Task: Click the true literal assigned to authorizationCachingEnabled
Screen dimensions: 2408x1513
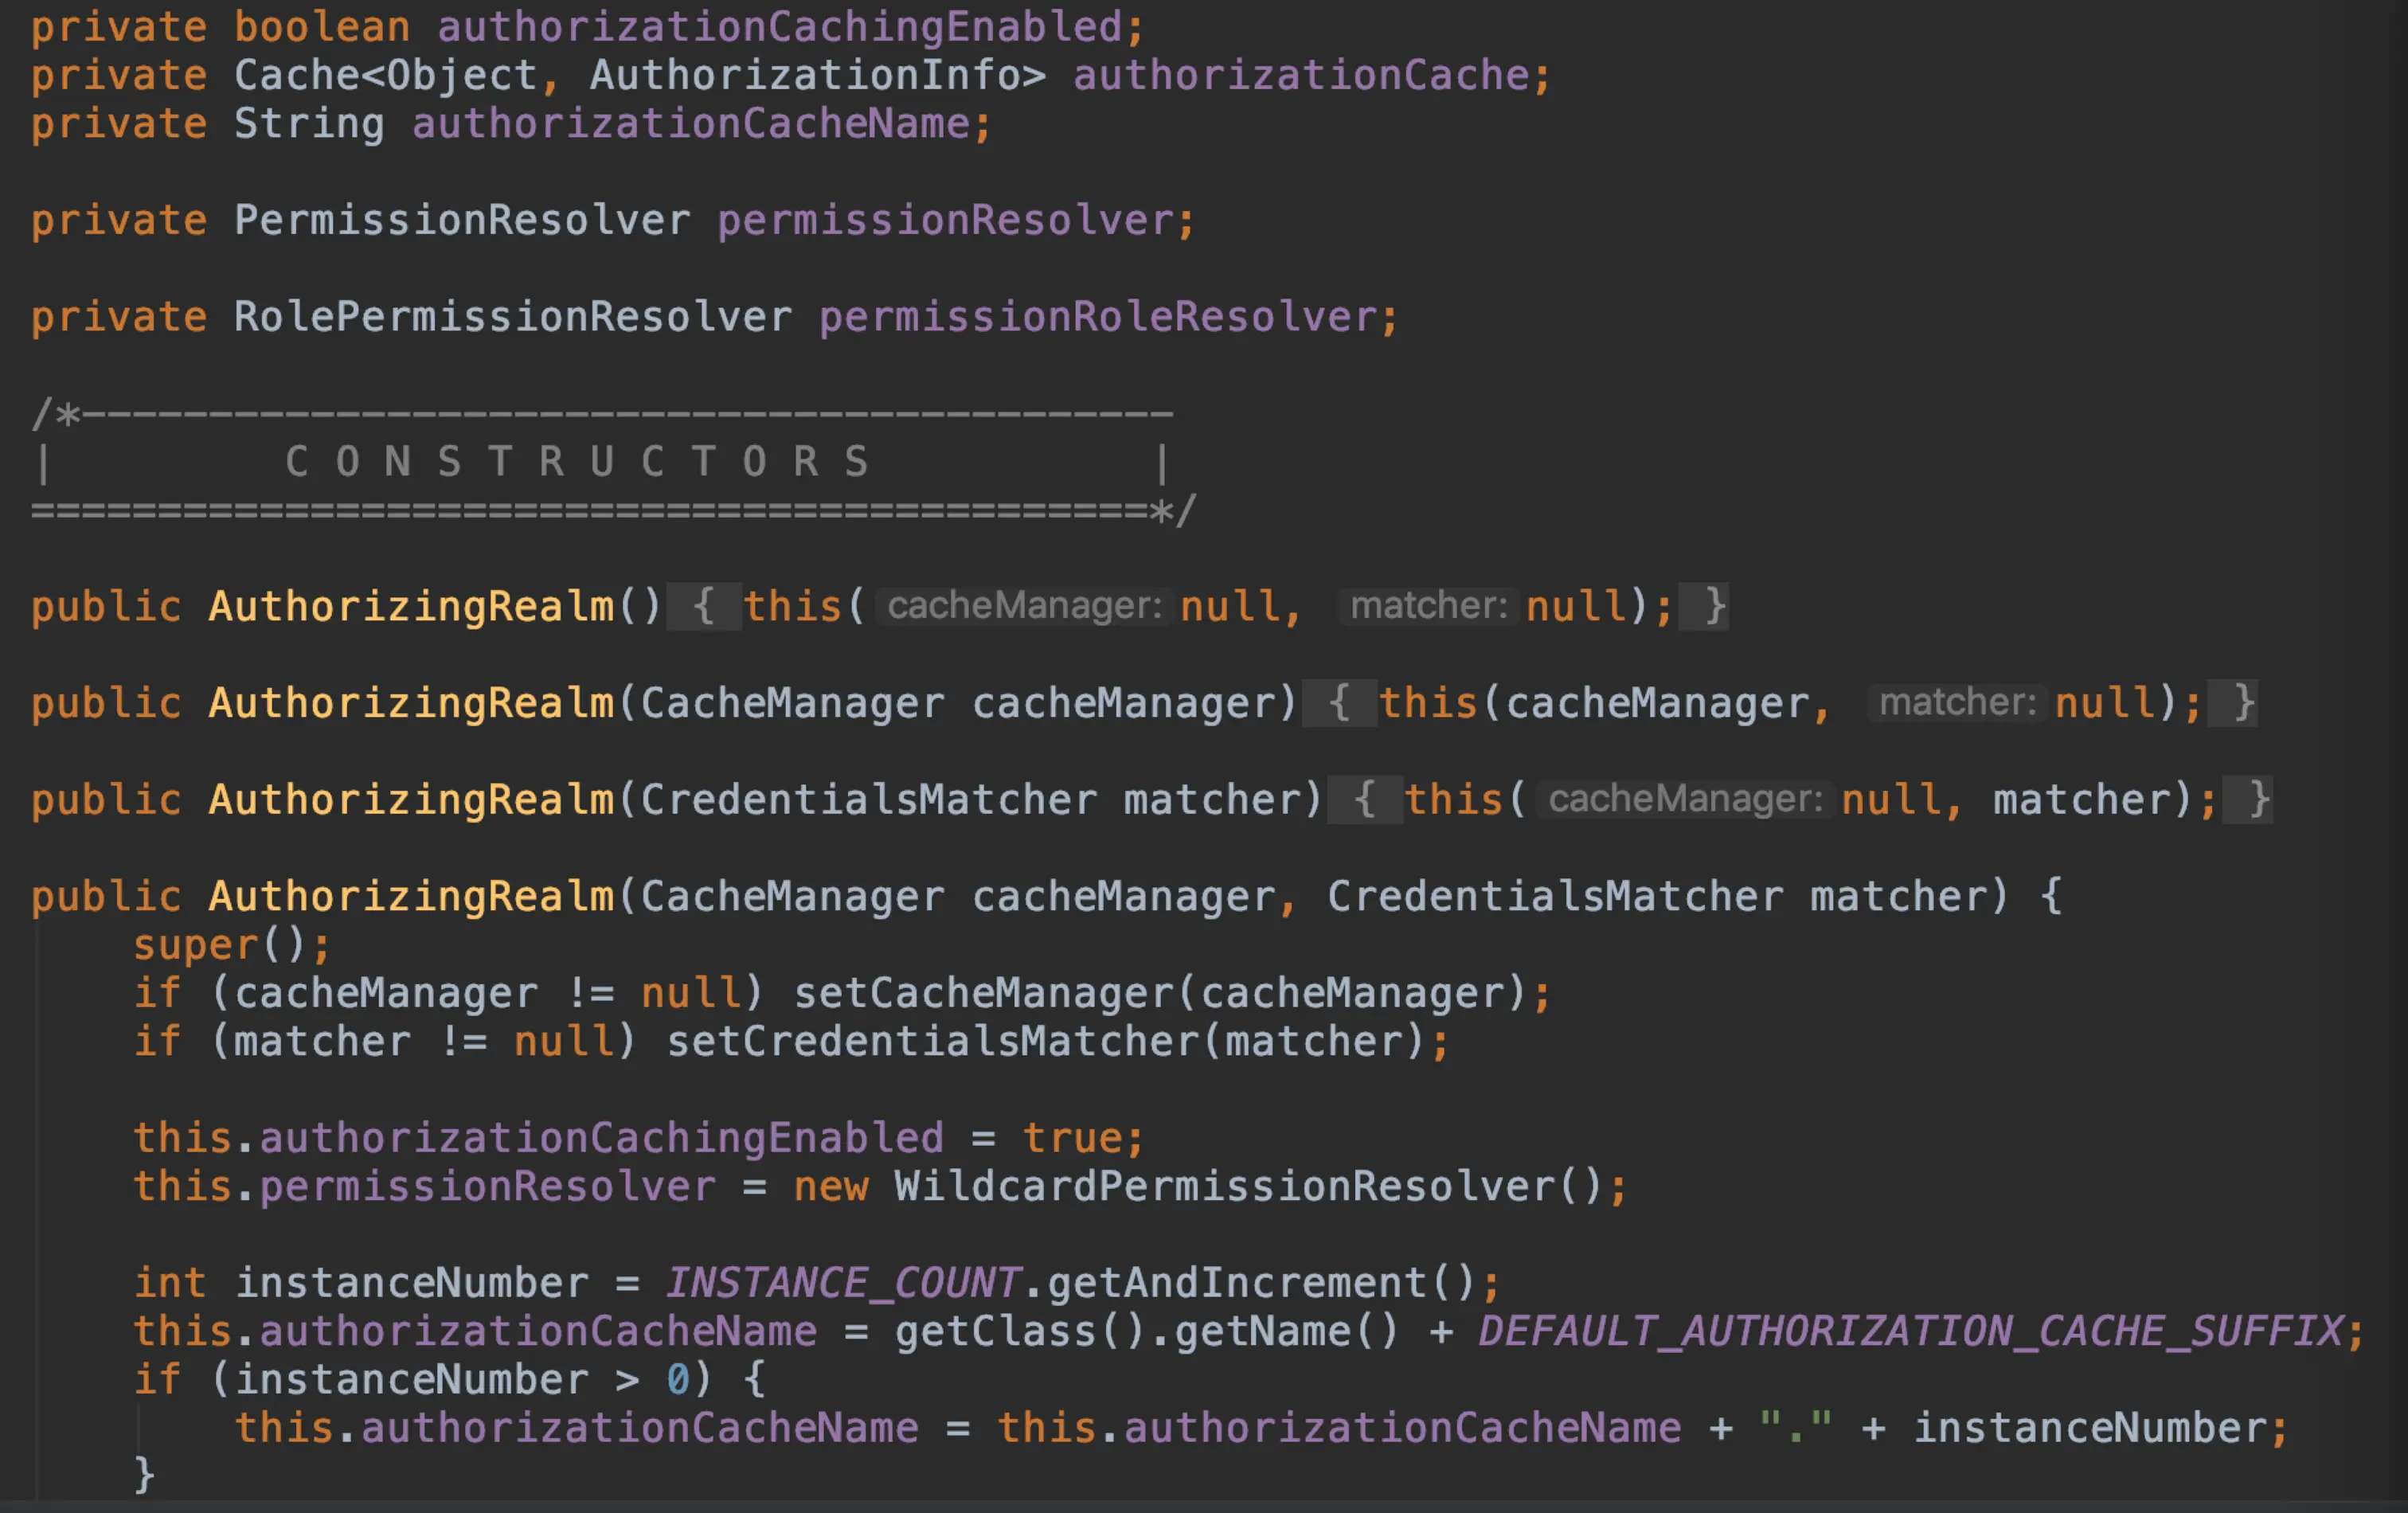Action: click(1071, 1138)
